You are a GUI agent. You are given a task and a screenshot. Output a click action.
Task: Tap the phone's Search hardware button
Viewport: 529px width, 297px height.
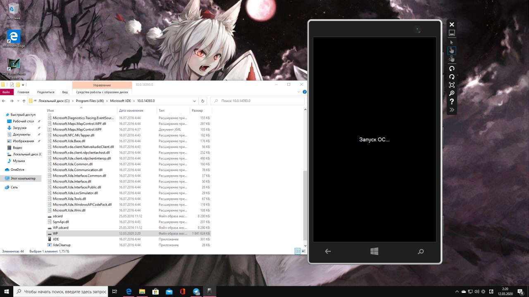(421, 251)
